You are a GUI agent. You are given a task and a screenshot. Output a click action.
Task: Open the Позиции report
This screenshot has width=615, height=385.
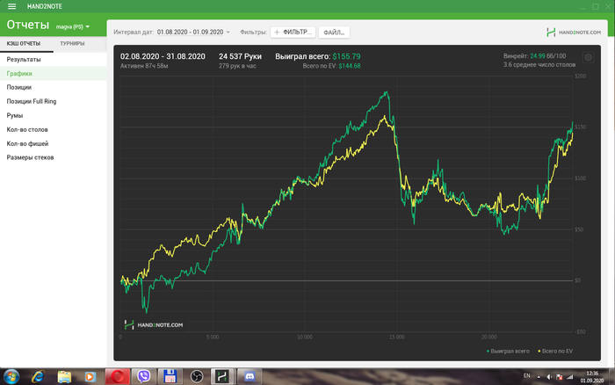click(54, 87)
